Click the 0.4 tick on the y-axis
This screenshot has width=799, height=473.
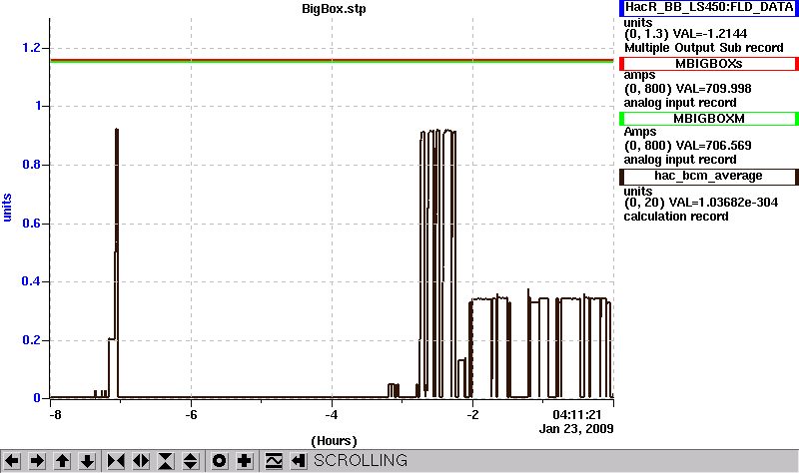pos(31,281)
